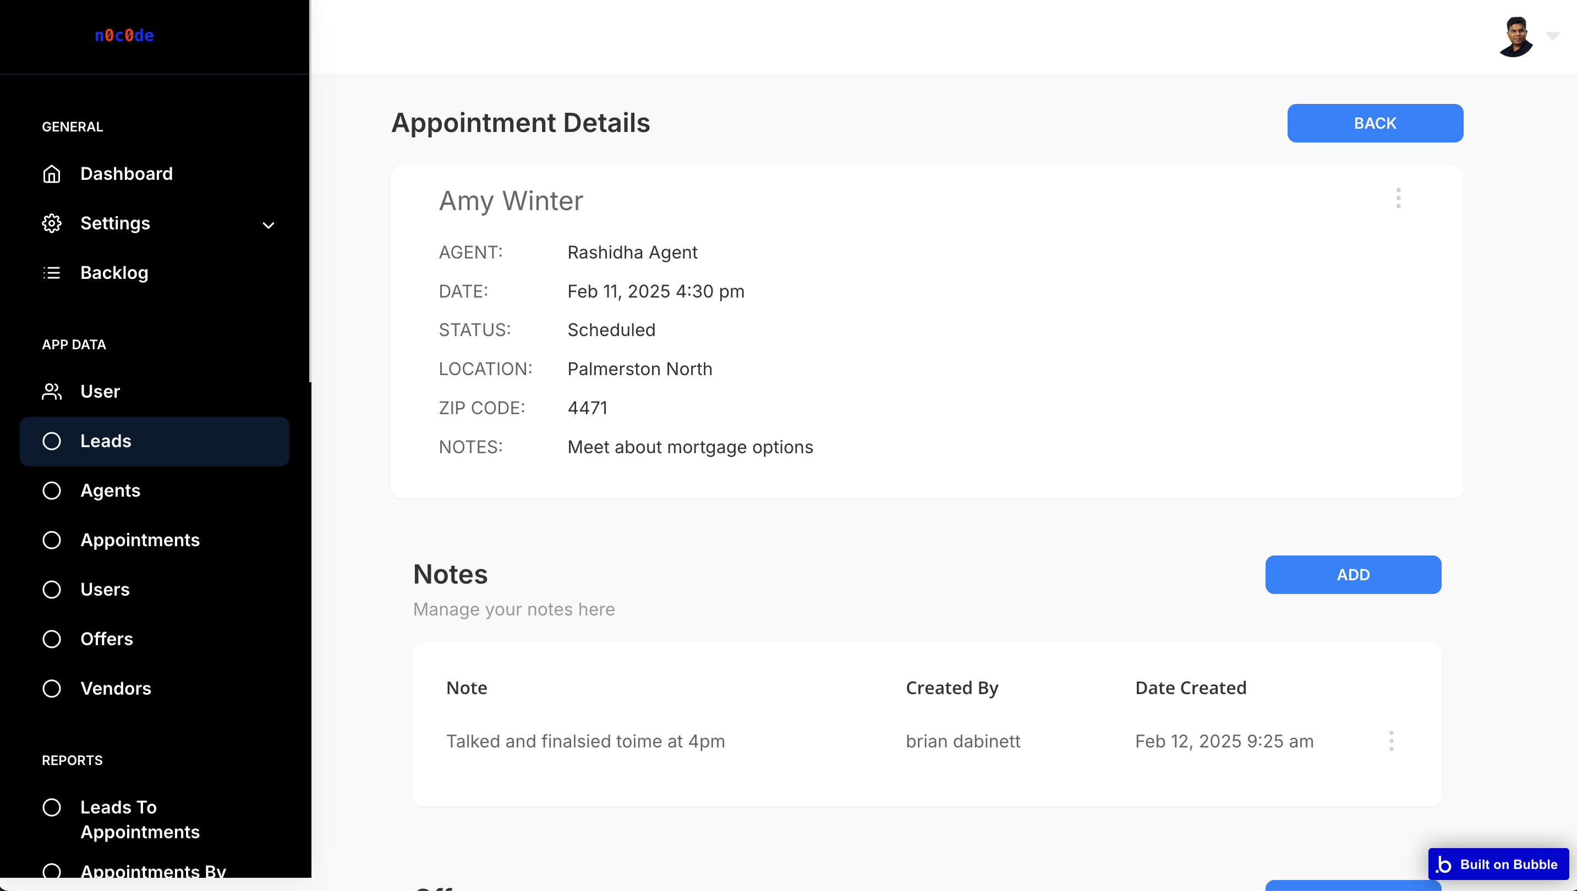This screenshot has height=891, width=1577.
Task: Expand the Settings submenu chevron
Action: (x=268, y=225)
